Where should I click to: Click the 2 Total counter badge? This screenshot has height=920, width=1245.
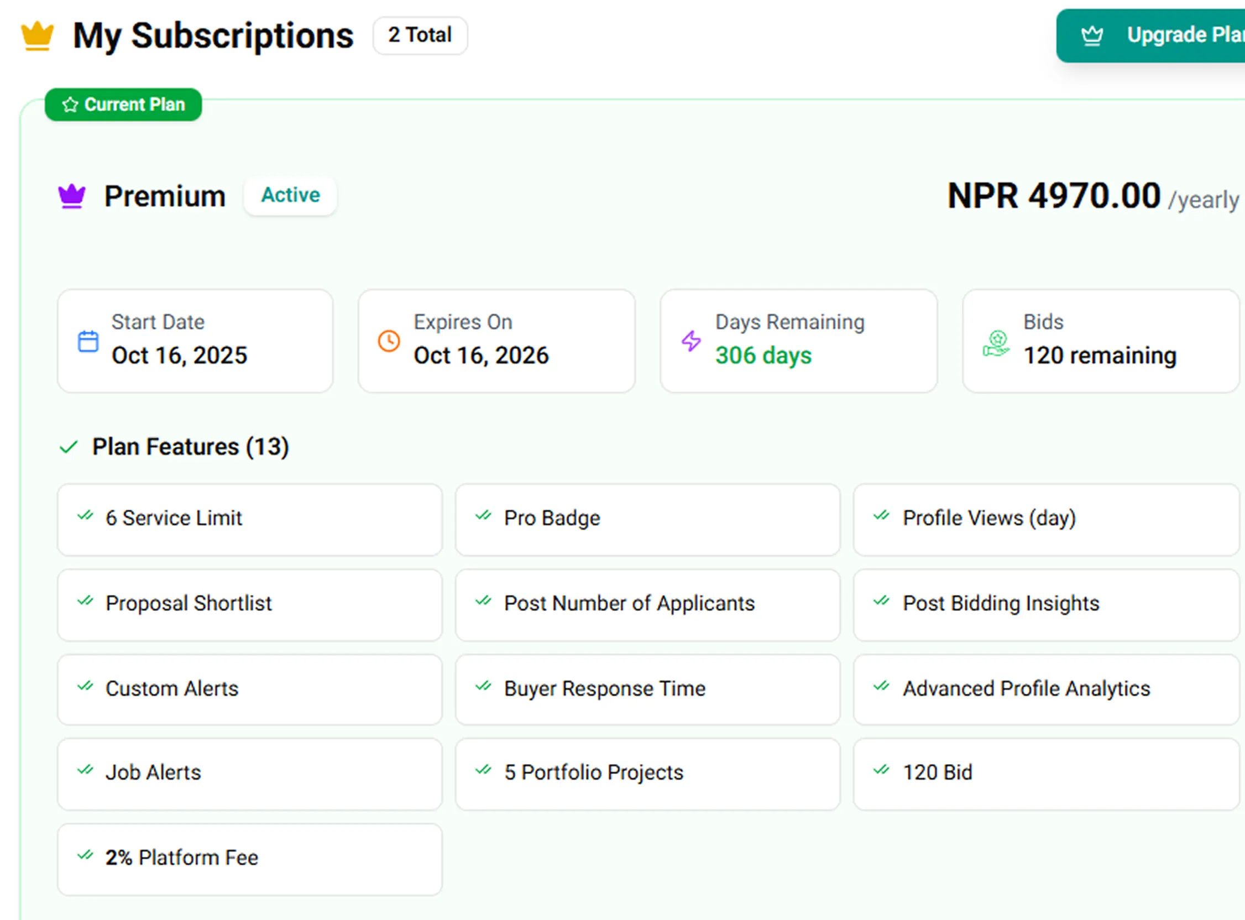click(420, 35)
